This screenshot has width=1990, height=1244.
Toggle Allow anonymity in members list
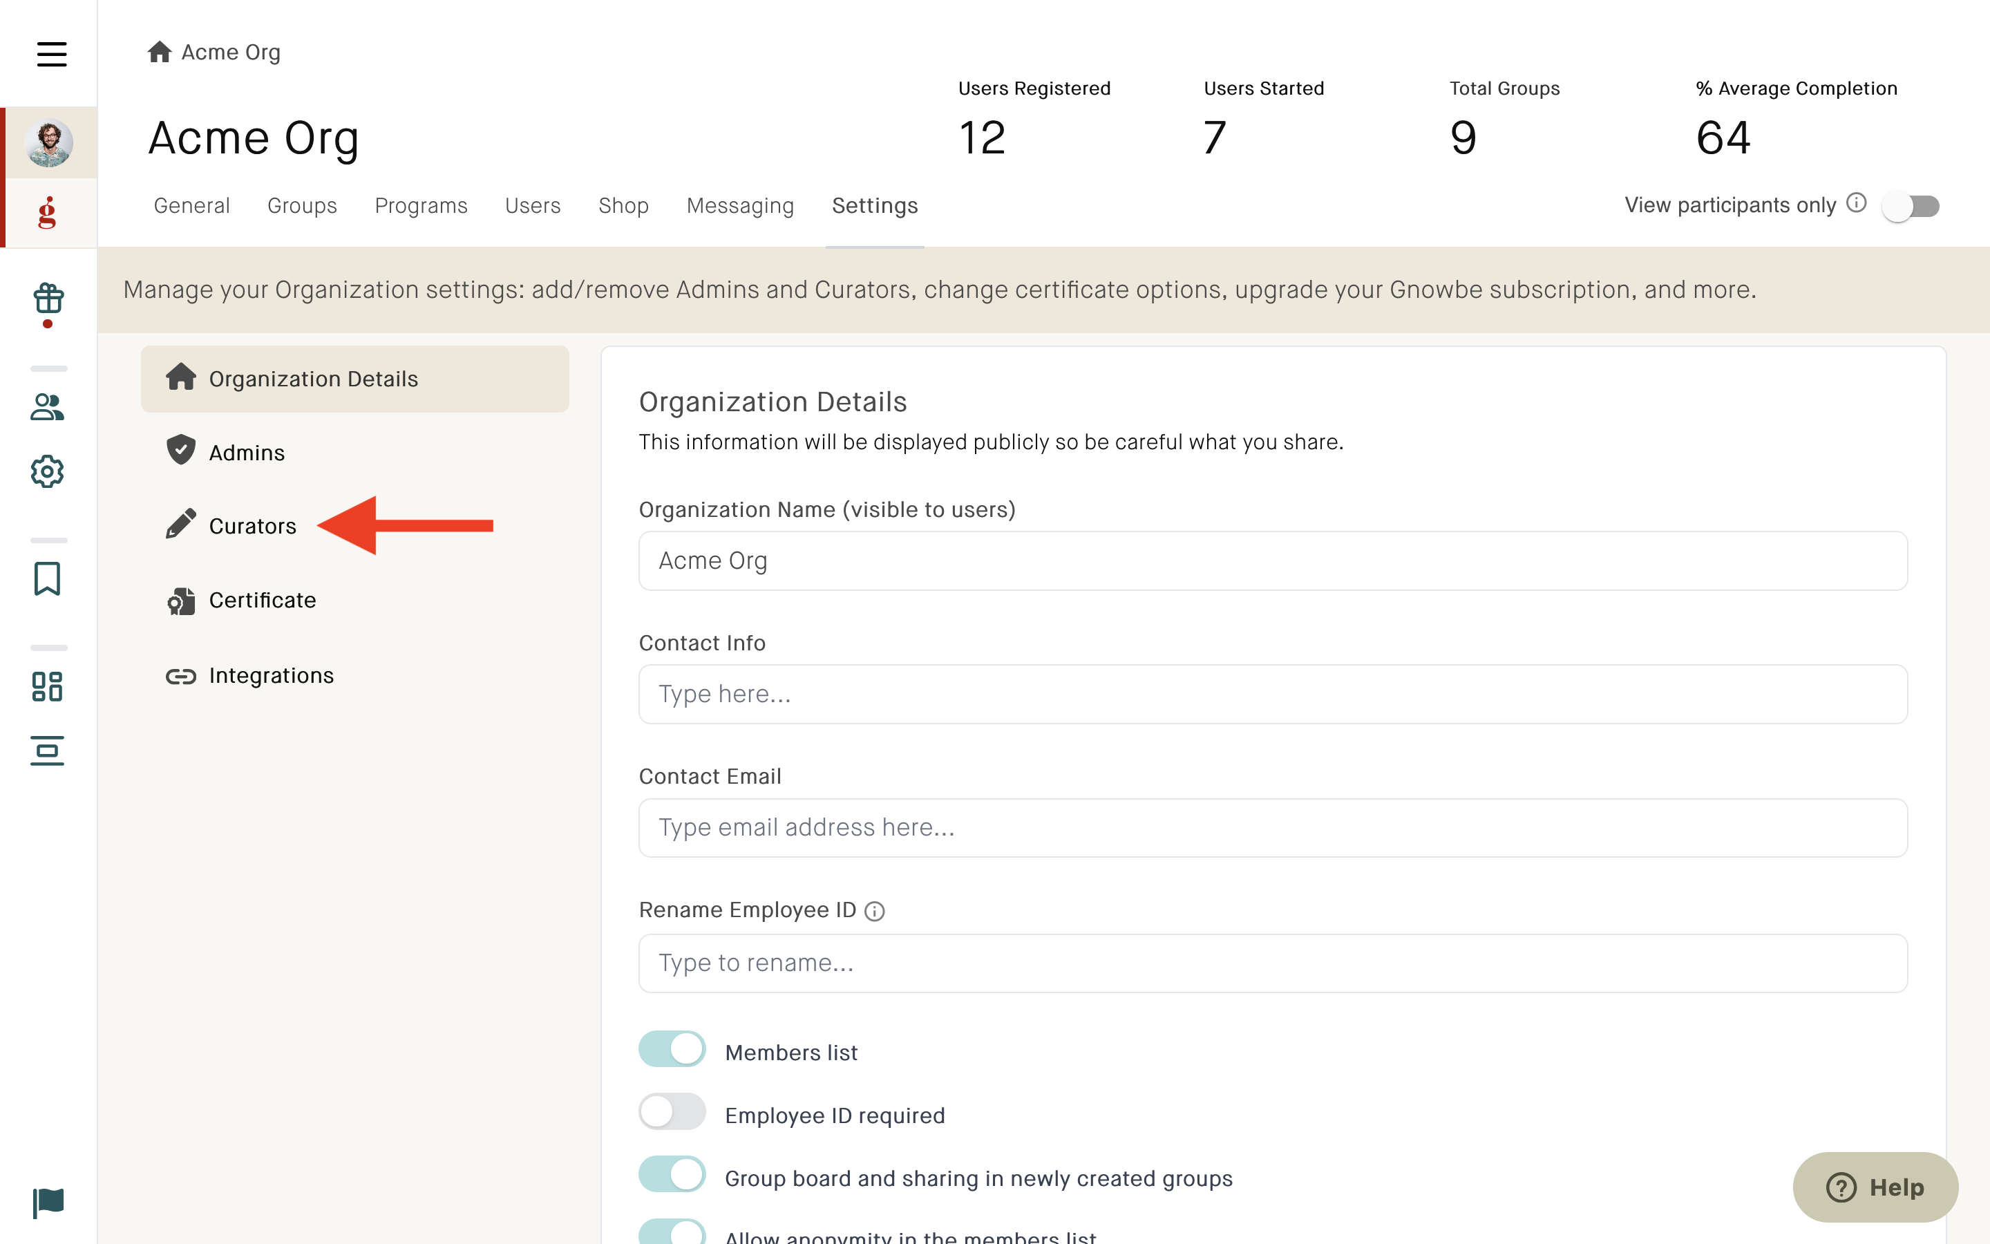(672, 1232)
